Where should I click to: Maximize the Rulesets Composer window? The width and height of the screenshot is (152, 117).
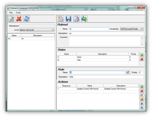[135, 7]
